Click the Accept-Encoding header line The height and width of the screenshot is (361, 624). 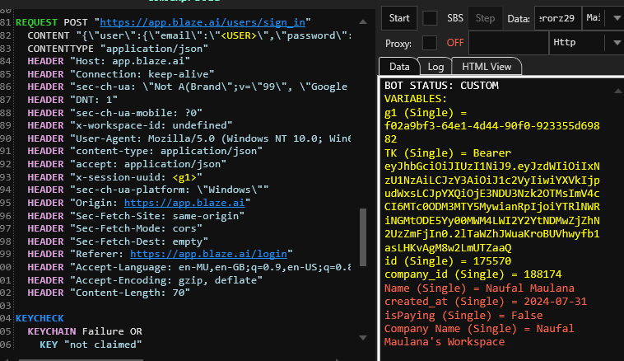point(145,280)
